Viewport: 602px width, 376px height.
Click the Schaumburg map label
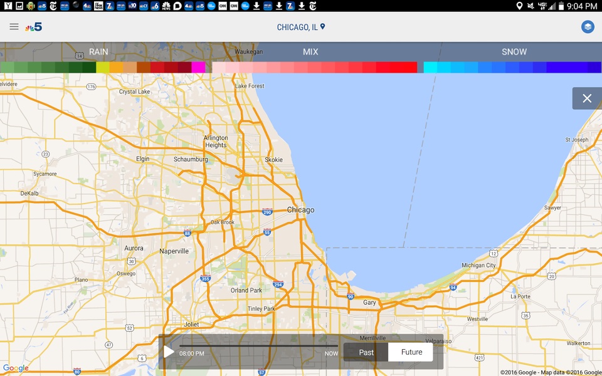tap(191, 159)
